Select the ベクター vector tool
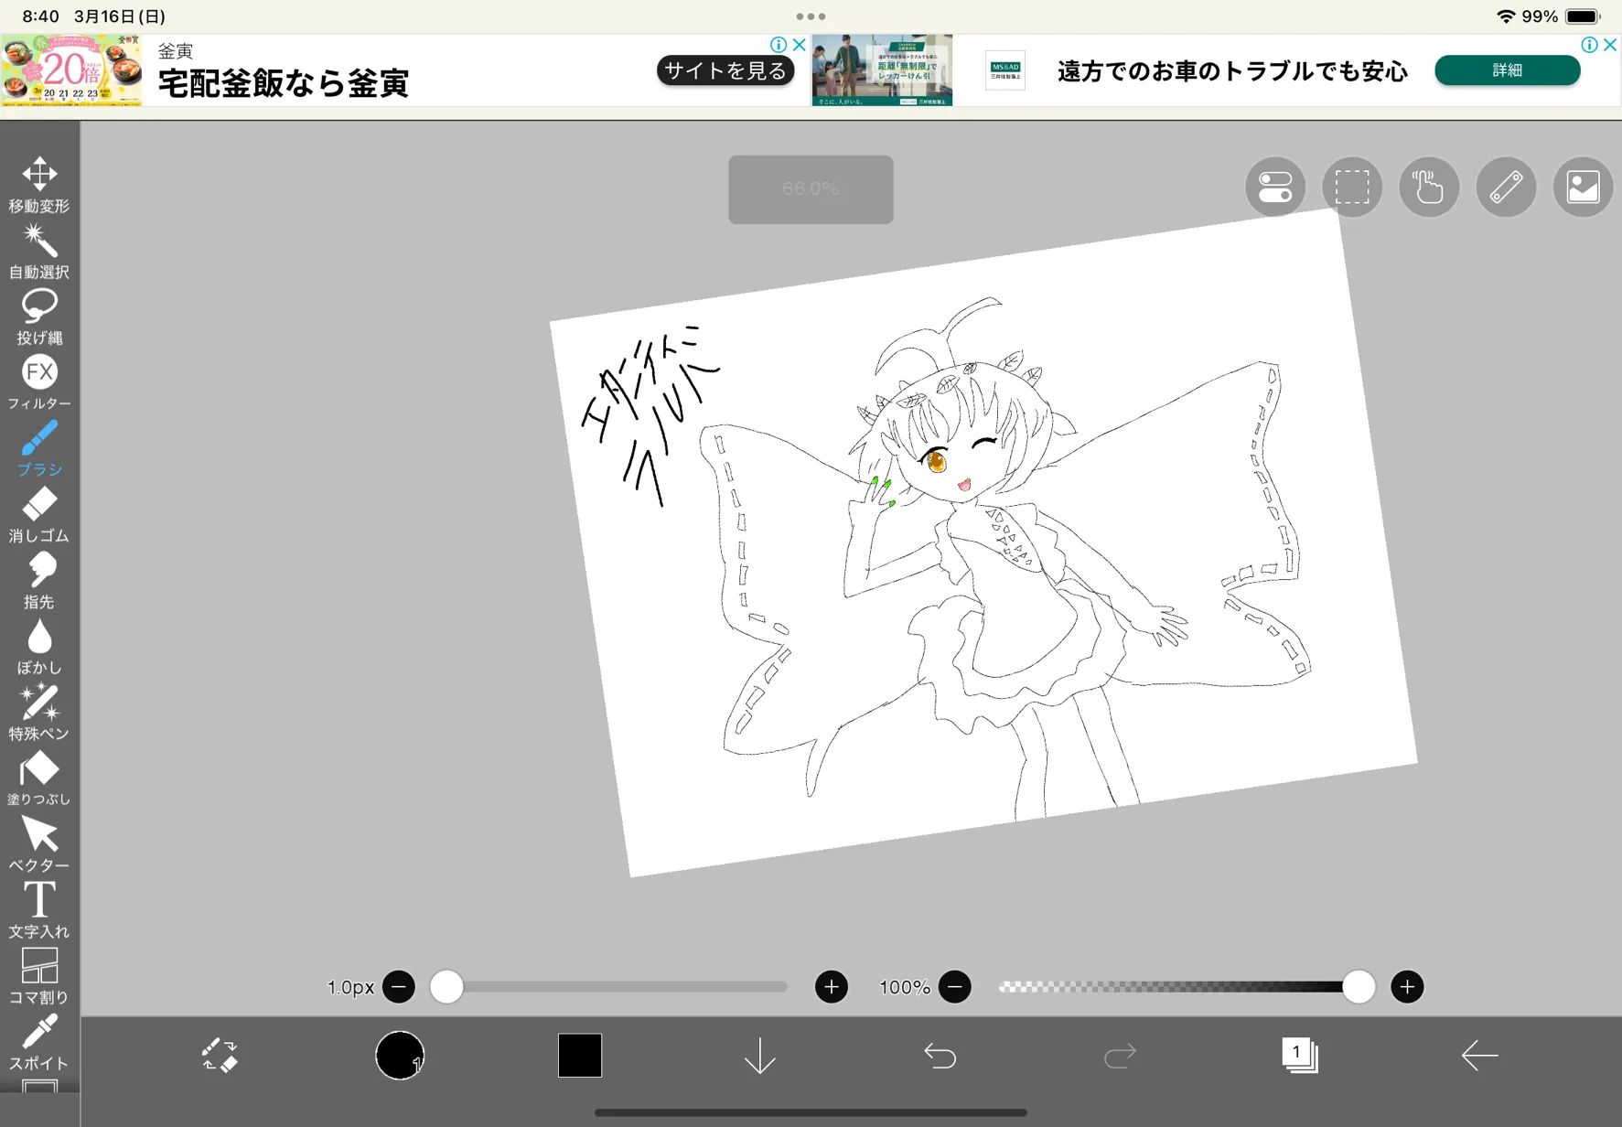Image resolution: width=1622 pixels, height=1127 pixels. pyautogui.click(x=39, y=843)
